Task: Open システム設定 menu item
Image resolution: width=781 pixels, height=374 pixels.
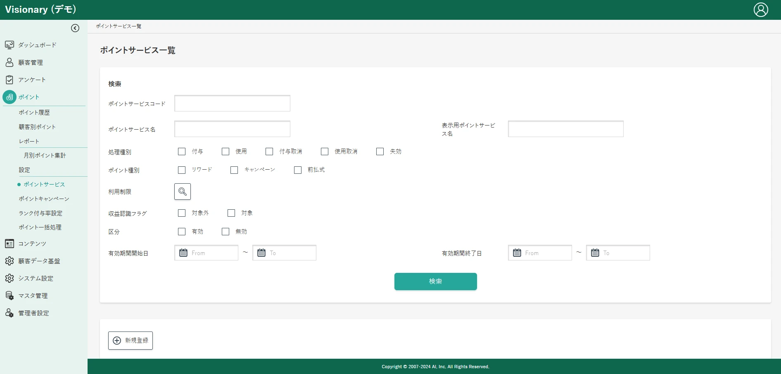Action: coord(36,278)
